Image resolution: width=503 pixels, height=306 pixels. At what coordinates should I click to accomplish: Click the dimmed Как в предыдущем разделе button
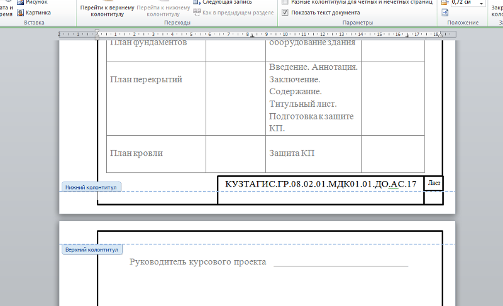pyautogui.click(x=233, y=13)
